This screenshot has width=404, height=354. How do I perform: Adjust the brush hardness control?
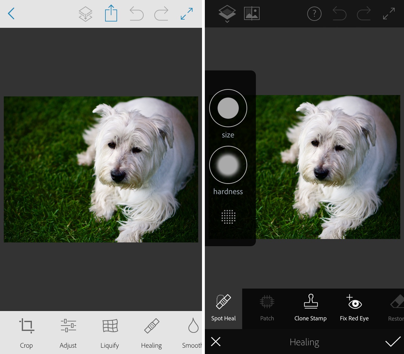228,165
